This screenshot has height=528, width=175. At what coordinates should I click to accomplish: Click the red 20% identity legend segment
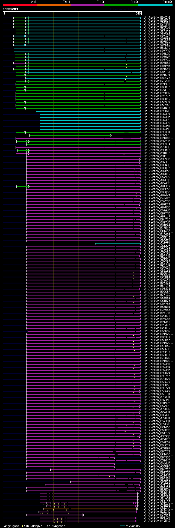coord(20,5)
